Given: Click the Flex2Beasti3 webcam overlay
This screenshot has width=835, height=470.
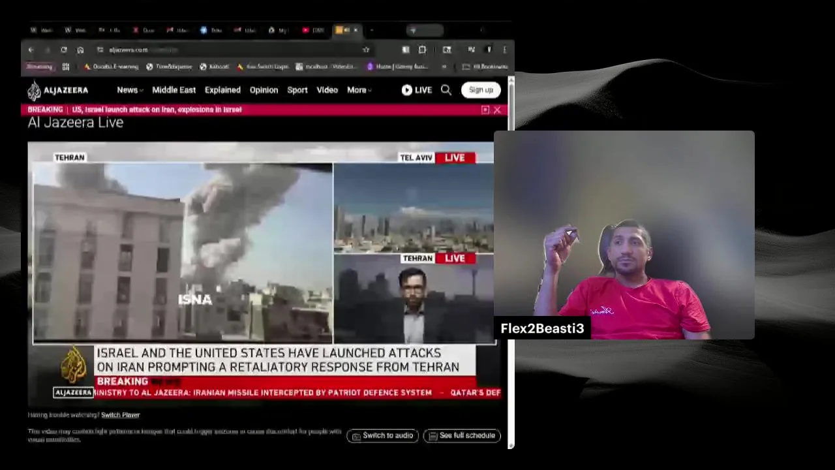Looking at the screenshot, I should (x=624, y=235).
